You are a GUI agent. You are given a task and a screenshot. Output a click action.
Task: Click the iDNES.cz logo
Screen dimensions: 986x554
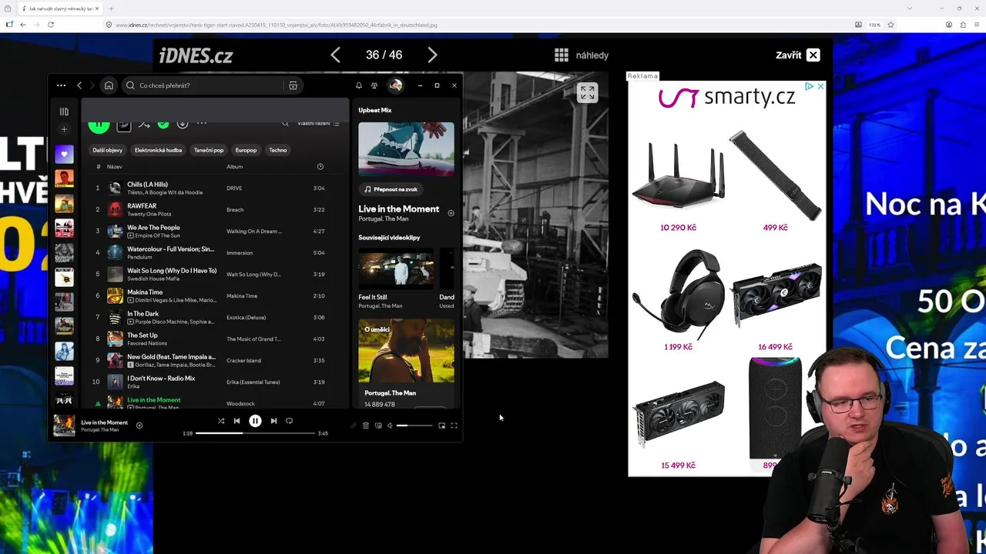(x=196, y=55)
